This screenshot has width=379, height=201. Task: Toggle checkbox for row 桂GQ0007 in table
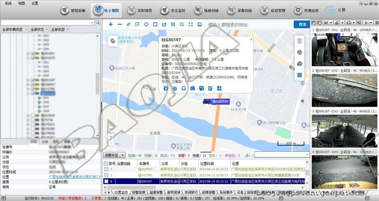pos(106,169)
